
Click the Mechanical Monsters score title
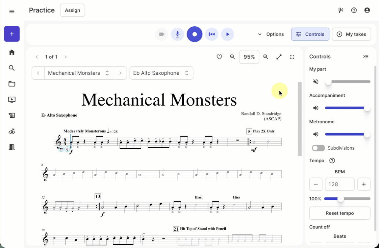click(x=159, y=100)
